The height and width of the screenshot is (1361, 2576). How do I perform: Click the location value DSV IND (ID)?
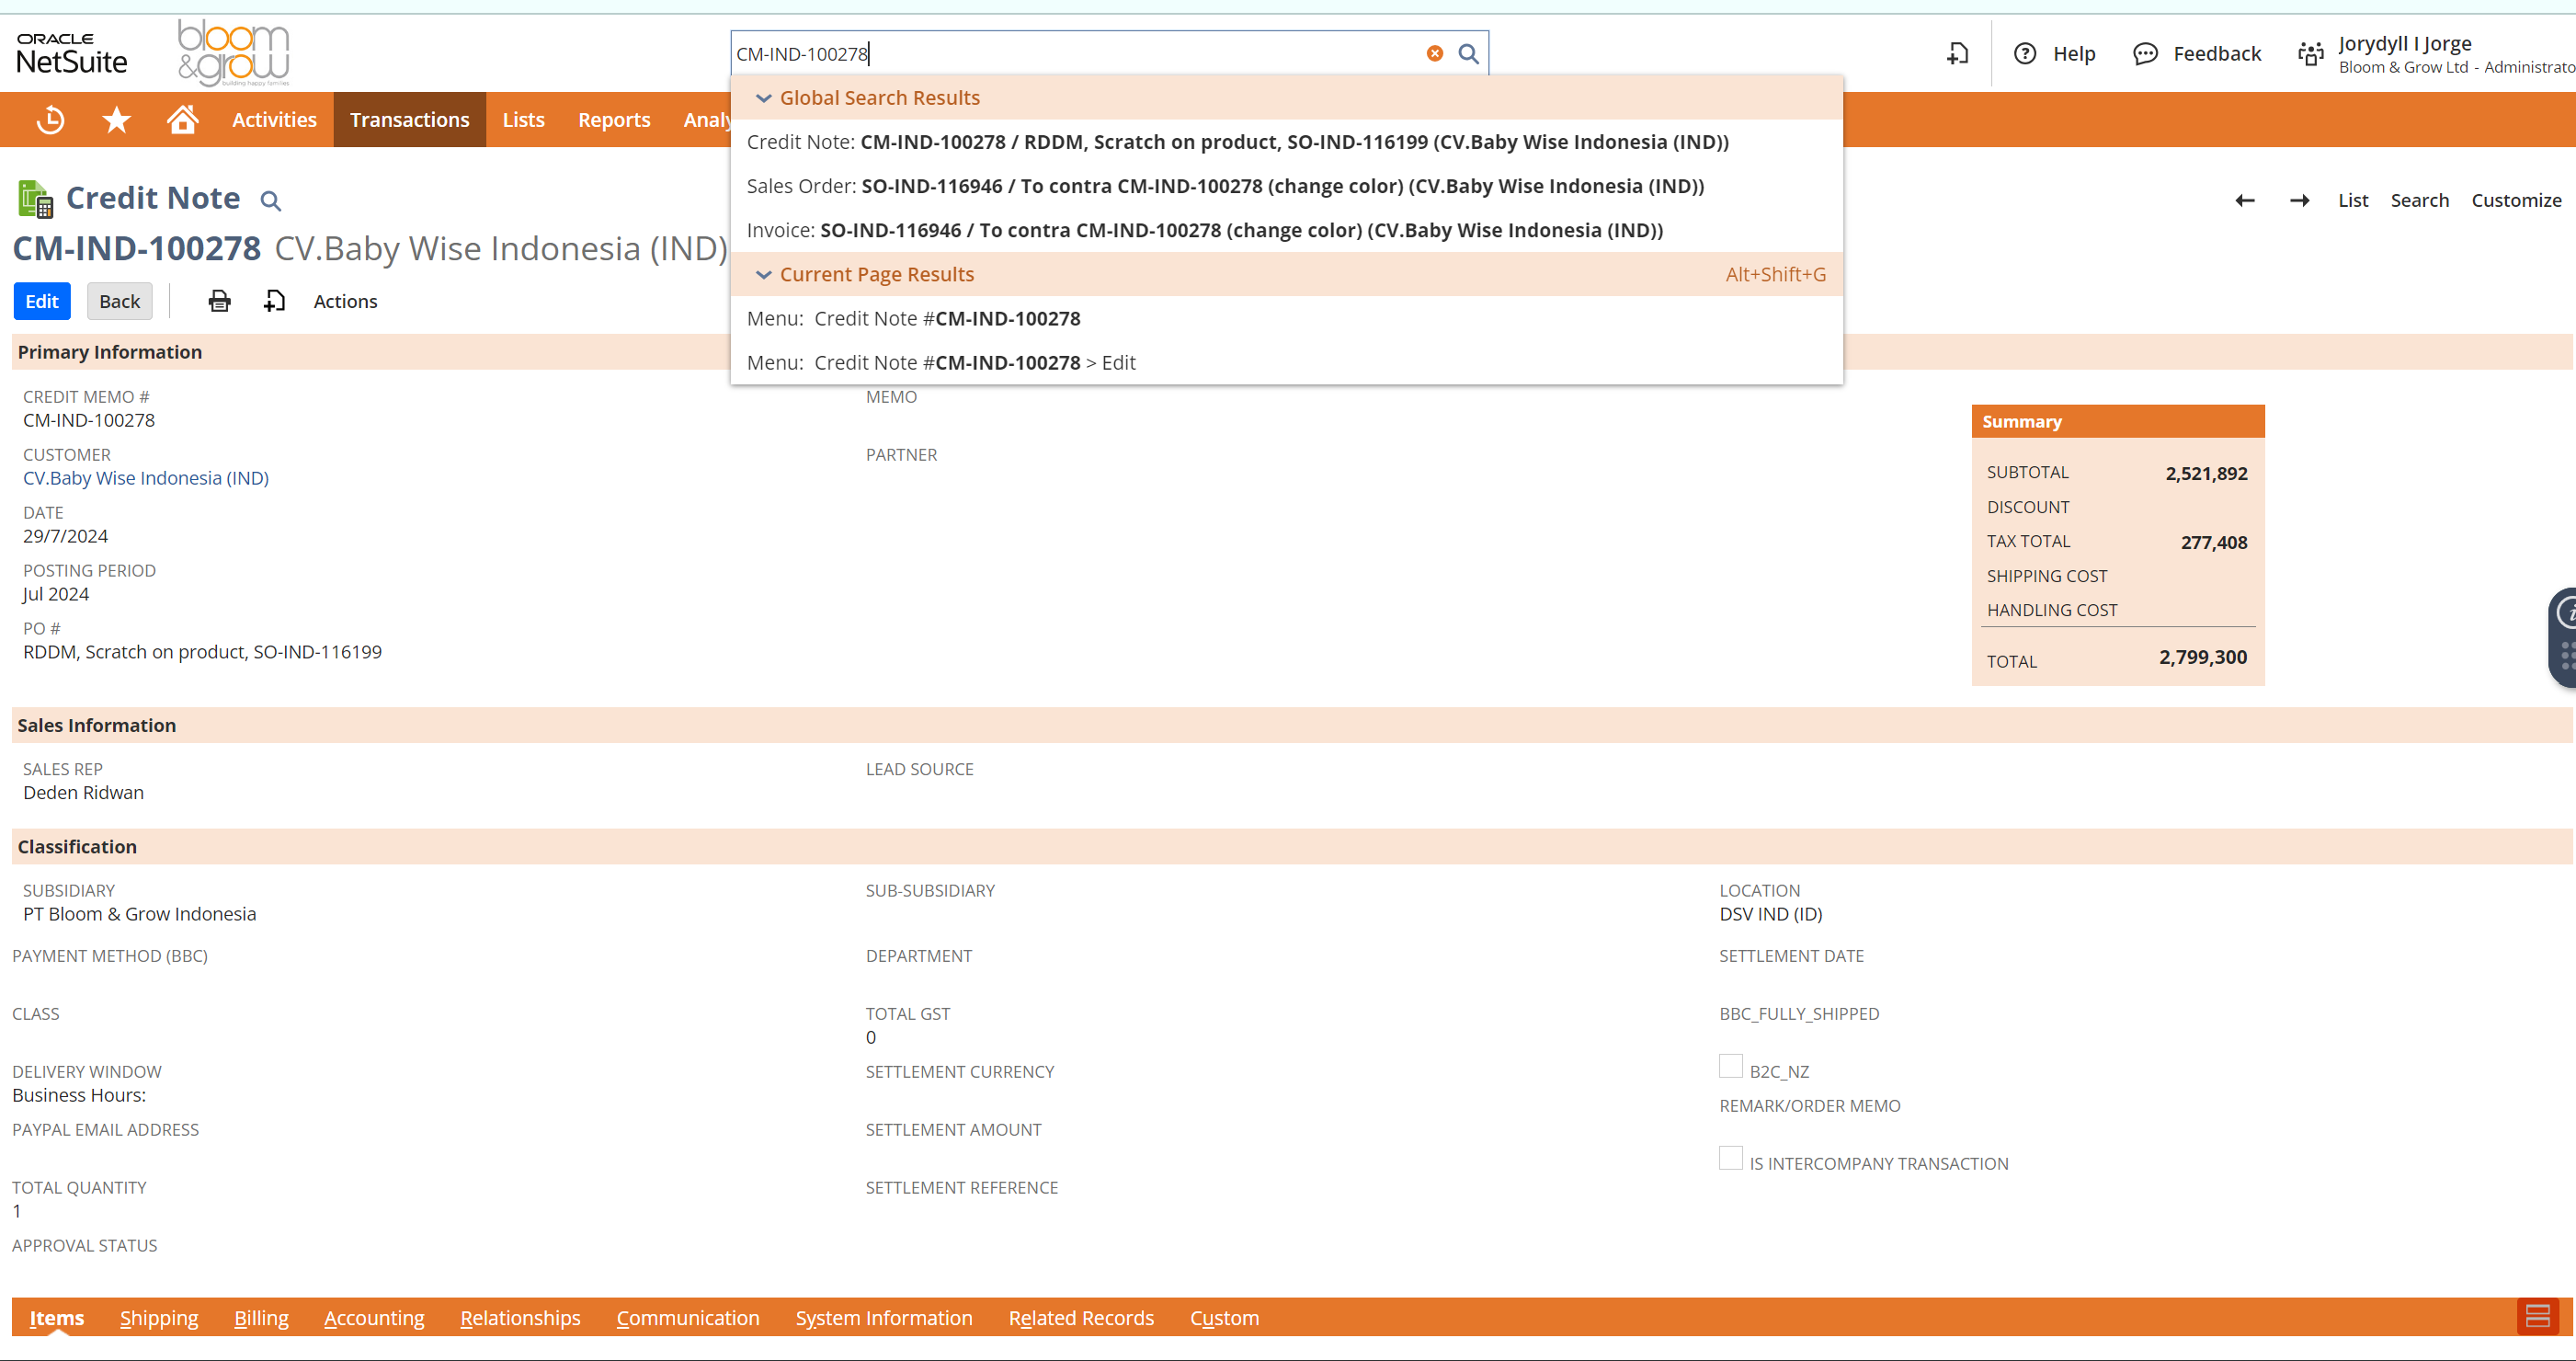click(x=1770, y=914)
